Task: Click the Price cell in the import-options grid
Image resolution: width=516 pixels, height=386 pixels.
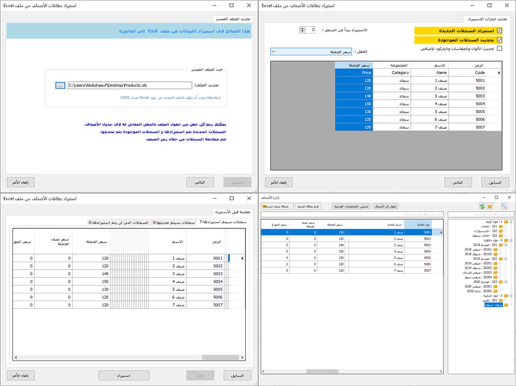Action: pyautogui.click(x=354, y=72)
